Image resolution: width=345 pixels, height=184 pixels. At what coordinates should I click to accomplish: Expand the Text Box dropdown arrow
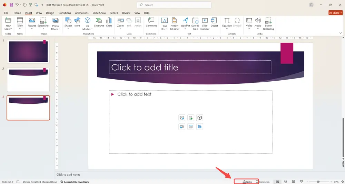pos(167,29)
